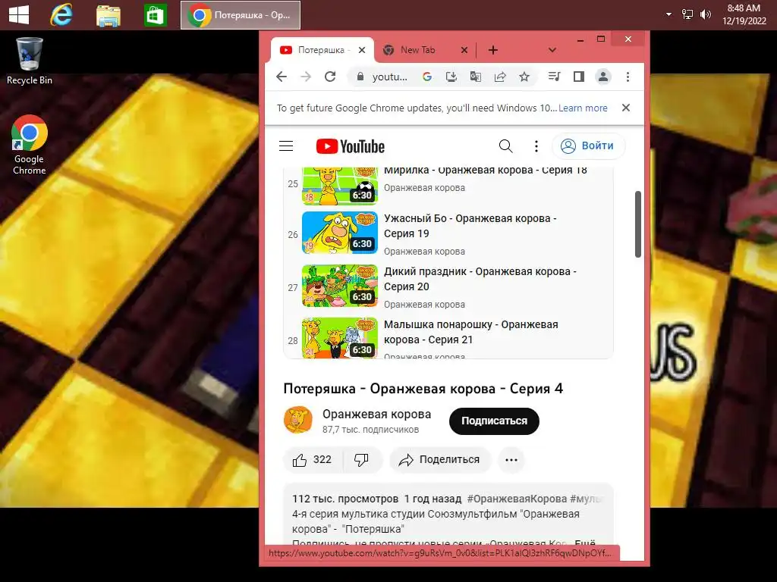The height and width of the screenshot is (582, 777).
Task: Click the volume icon in system tray
Action: tap(705, 15)
